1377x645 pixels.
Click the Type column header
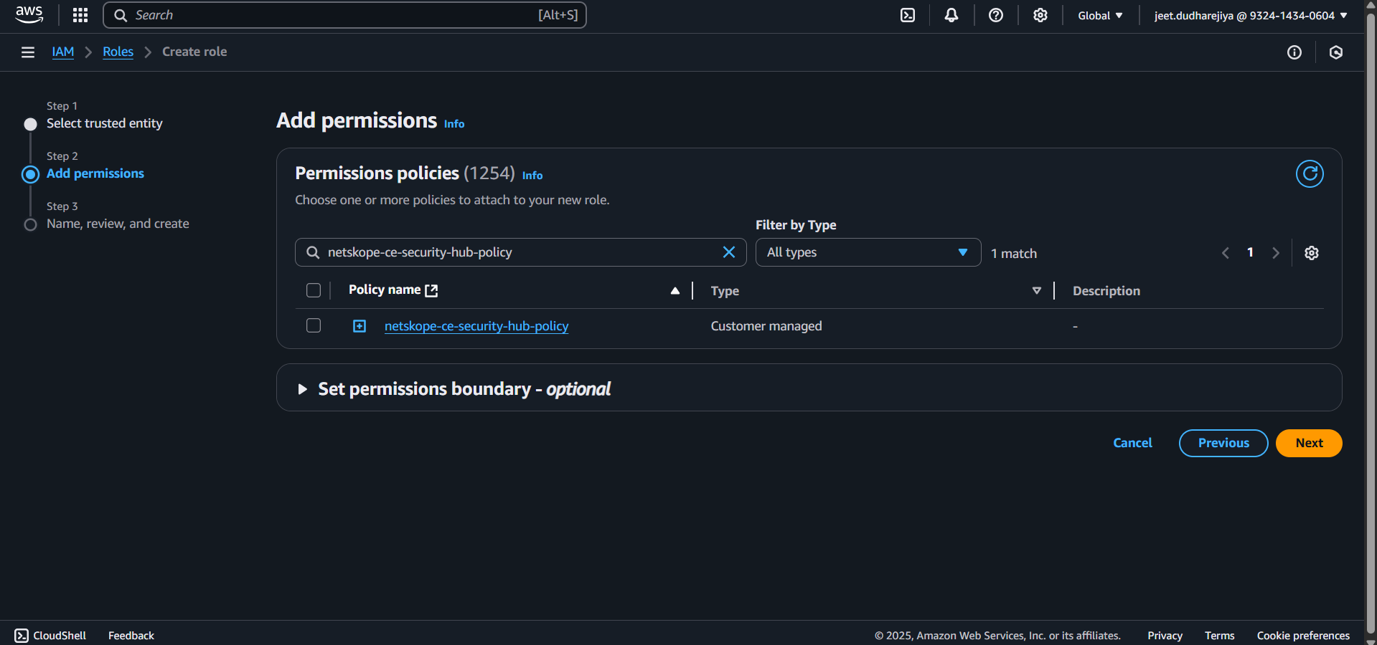[x=725, y=291]
